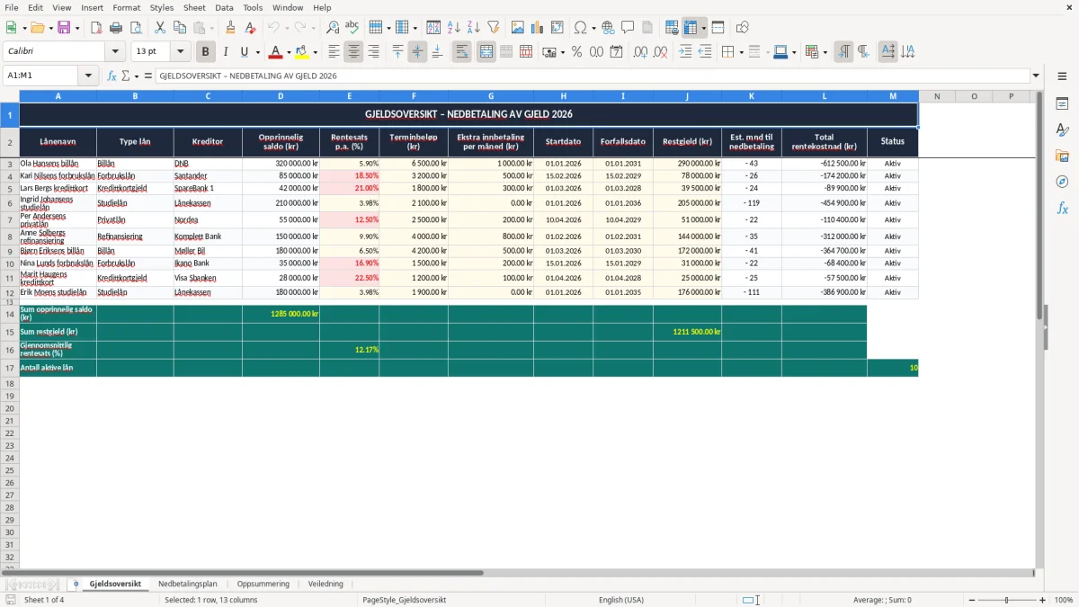Open the background color dropdown arrow
This screenshot has width=1079, height=607.
click(316, 52)
